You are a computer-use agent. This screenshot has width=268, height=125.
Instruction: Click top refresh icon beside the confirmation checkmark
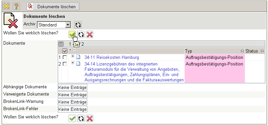pos(81,35)
